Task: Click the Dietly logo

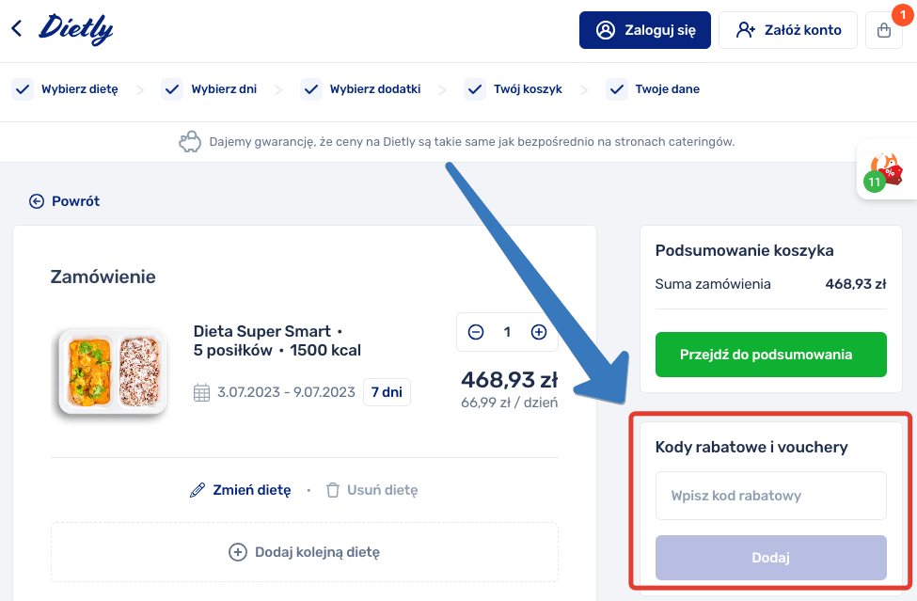Action: 76,29
